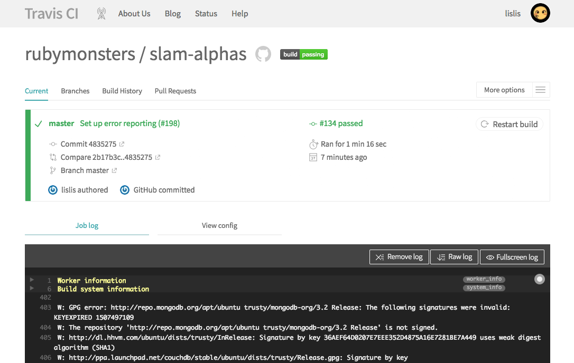Click the compare icon before Compare 2b17b3c

[x=53, y=157]
